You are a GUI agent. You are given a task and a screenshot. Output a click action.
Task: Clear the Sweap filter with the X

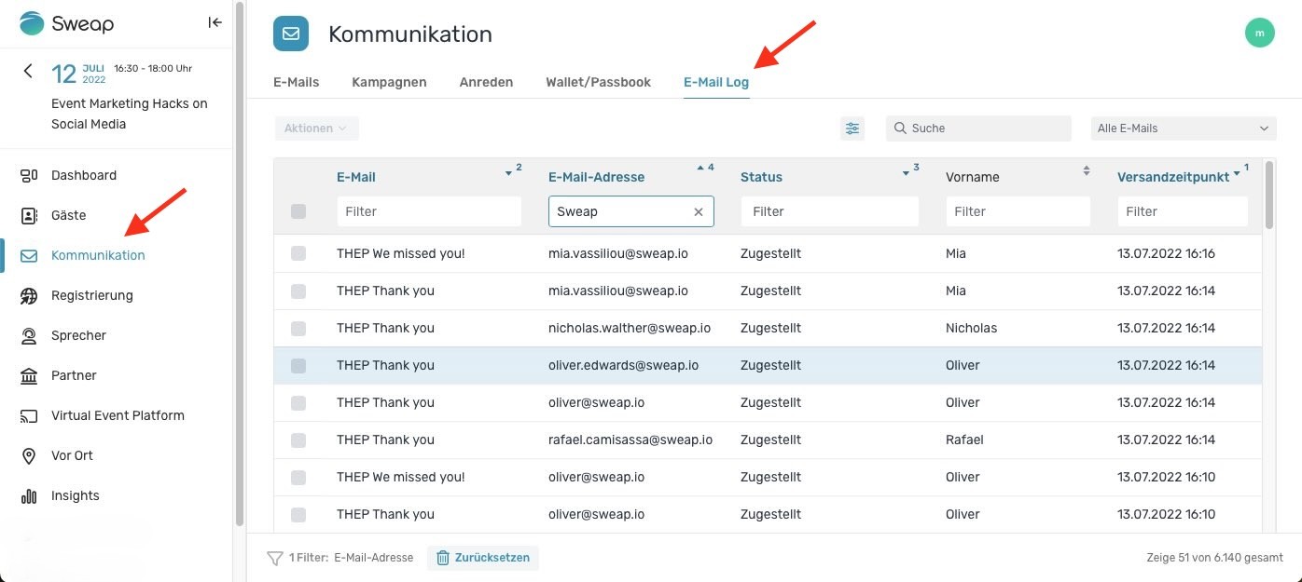[699, 211]
